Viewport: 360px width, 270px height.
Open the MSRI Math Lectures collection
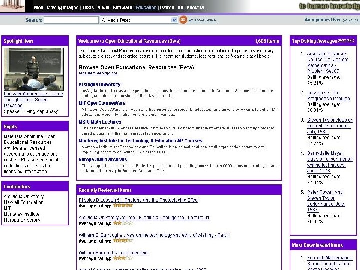(100, 122)
